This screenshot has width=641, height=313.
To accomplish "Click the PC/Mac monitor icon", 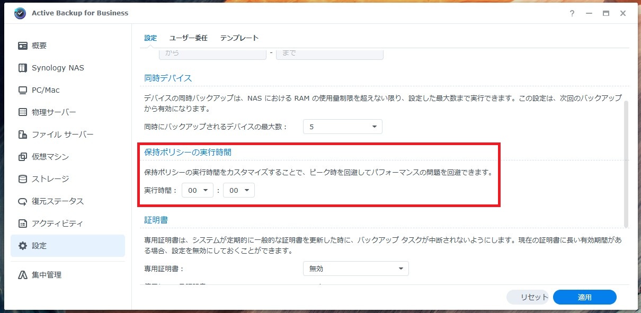I will [x=23, y=90].
